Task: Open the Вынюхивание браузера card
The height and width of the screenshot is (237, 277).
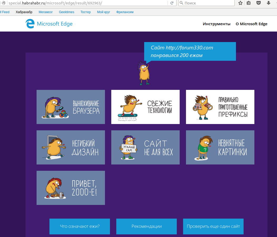Action: point(71,107)
